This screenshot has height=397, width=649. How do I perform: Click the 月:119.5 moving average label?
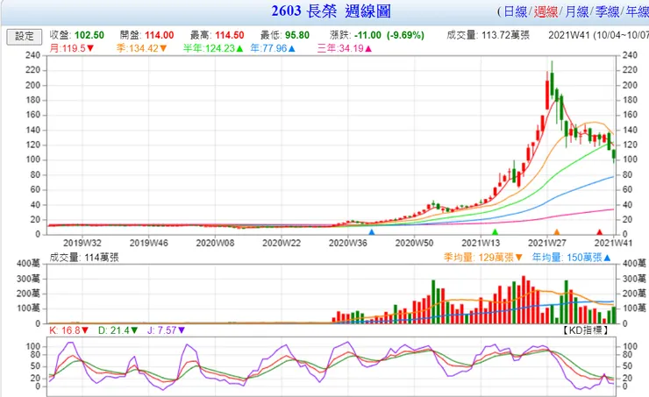[x=72, y=48]
